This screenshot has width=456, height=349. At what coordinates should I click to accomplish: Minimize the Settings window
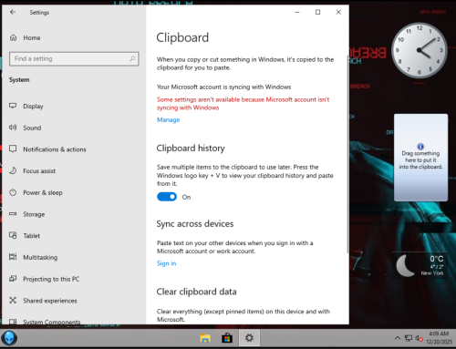(297, 12)
